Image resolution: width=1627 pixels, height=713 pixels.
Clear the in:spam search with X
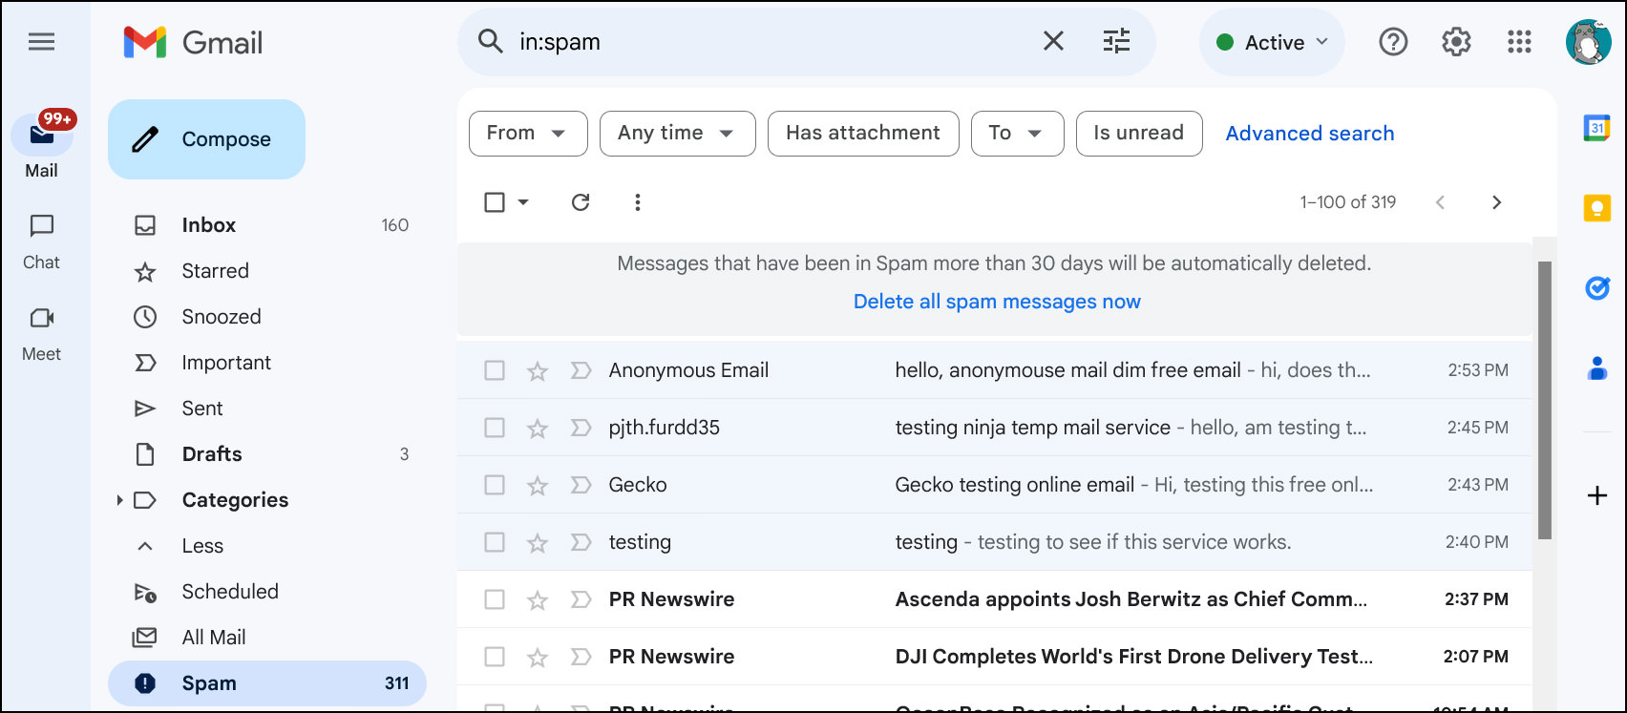point(1053,41)
